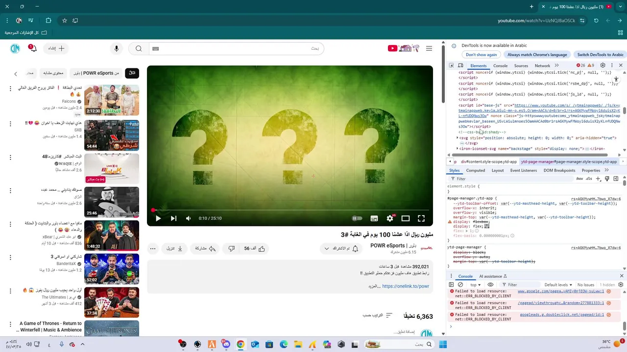Open the 'Default levels' log level dropdown

click(558, 285)
